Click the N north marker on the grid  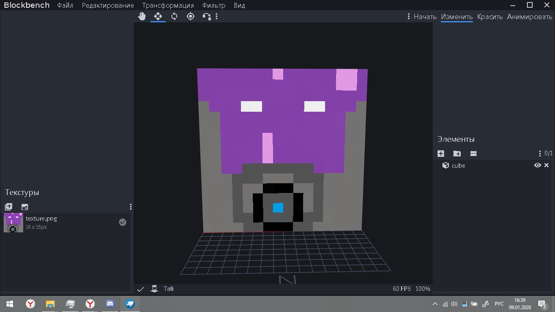[x=287, y=279]
